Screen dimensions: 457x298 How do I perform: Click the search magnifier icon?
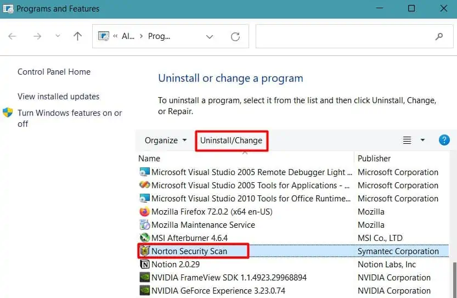click(439, 37)
